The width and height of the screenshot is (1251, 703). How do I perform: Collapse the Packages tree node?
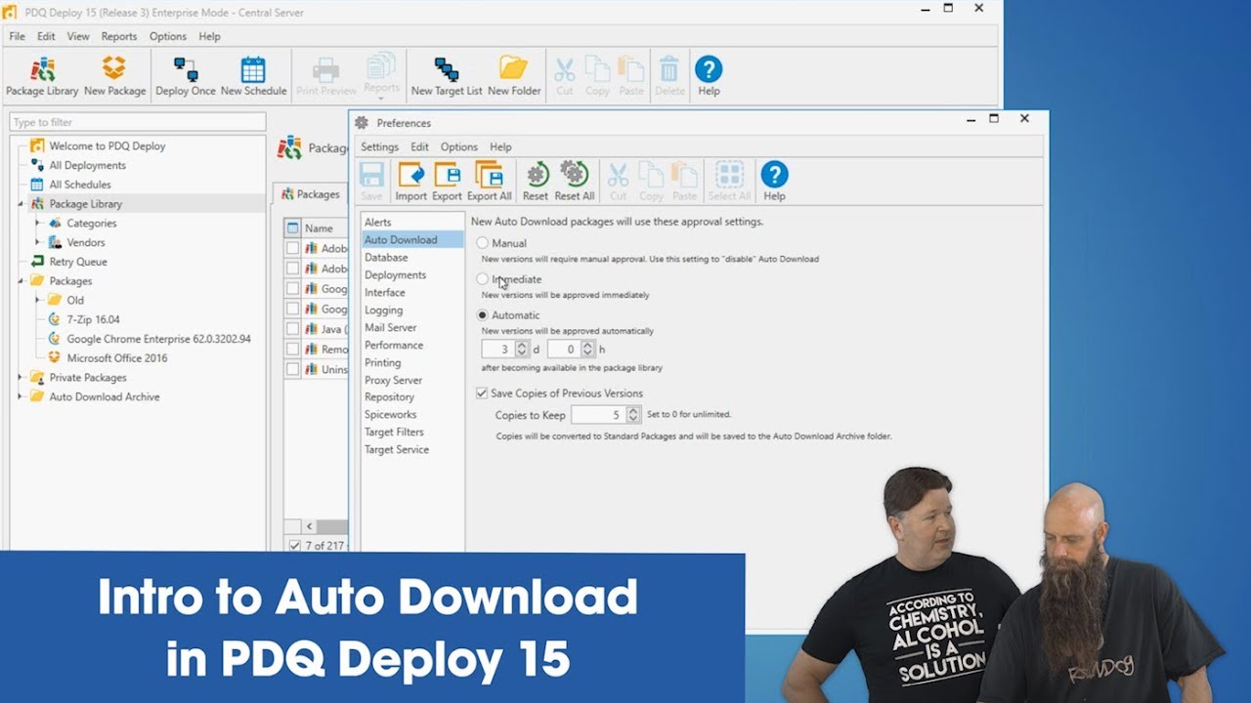pos(21,281)
